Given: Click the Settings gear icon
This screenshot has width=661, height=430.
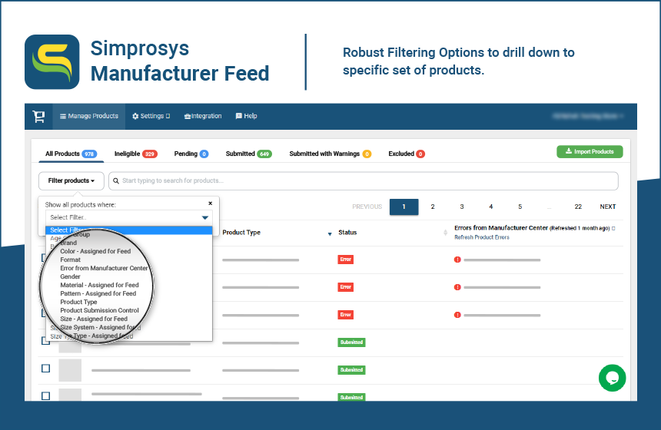Looking at the screenshot, I should coord(135,116).
